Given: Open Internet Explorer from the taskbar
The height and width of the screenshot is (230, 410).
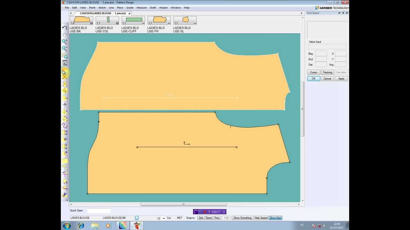Looking at the screenshot, I should (81, 226).
